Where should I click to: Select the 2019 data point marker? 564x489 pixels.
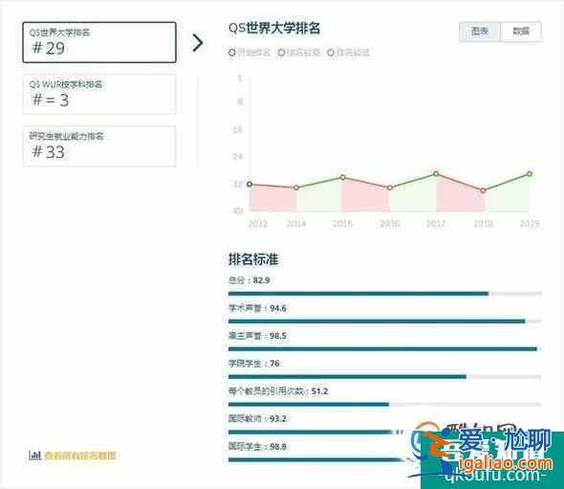[530, 174]
